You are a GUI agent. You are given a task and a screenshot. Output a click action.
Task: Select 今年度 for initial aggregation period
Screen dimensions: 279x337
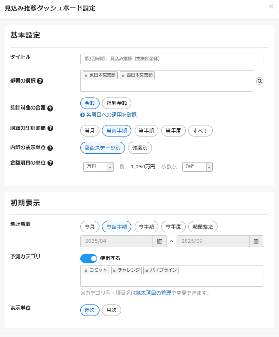point(173,226)
